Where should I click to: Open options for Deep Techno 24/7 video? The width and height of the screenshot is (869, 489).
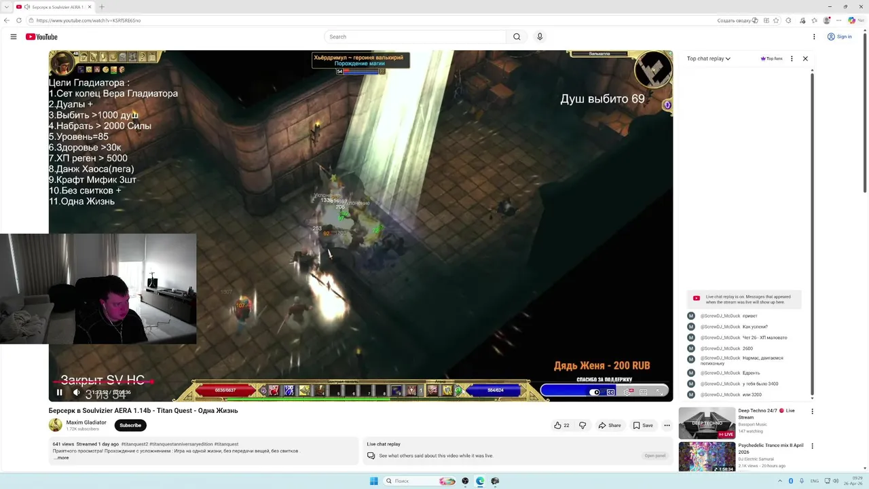click(812, 411)
